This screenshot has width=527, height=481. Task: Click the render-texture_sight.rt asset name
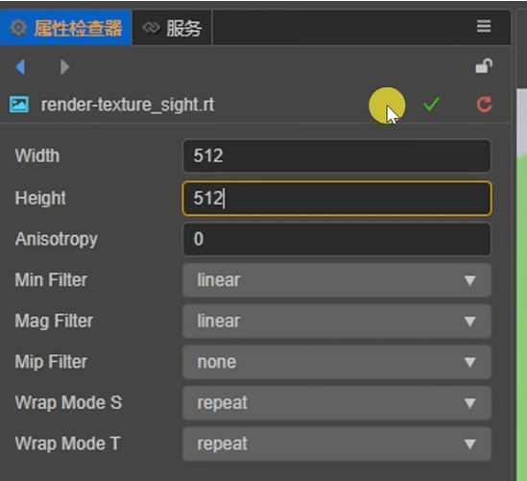128,105
